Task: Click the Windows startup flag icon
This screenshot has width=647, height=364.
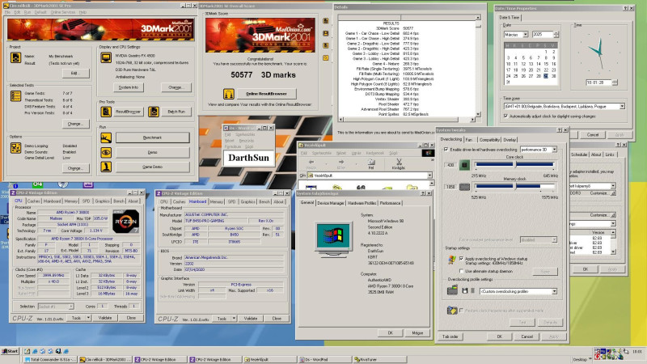Action: 452,260
